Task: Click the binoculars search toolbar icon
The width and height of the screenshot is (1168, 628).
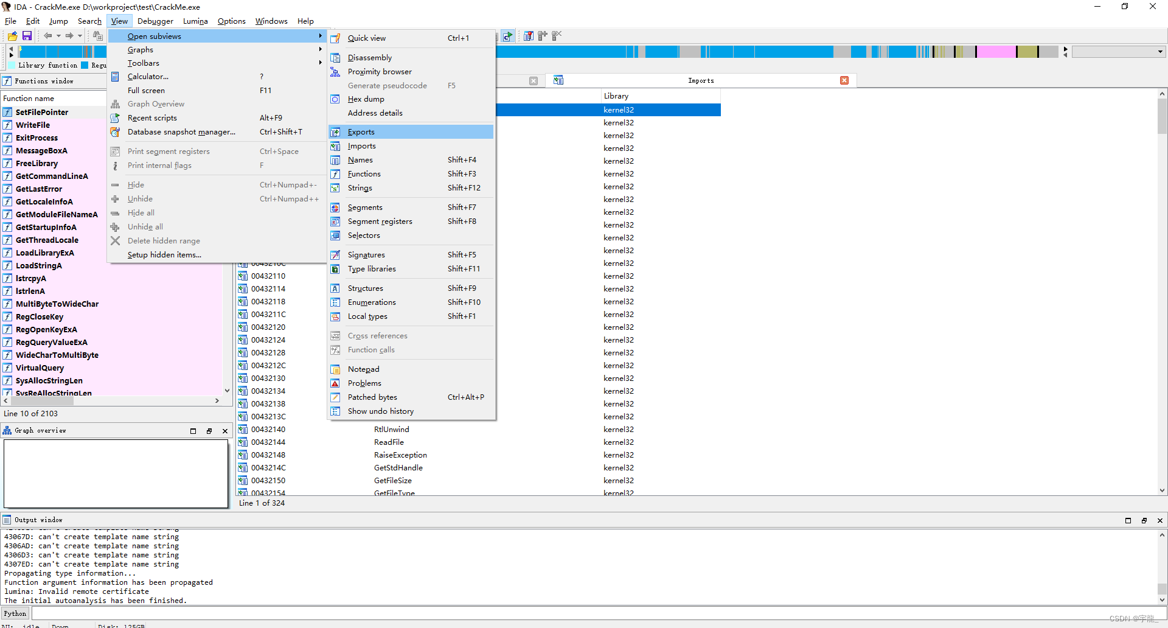Action: click(97, 36)
